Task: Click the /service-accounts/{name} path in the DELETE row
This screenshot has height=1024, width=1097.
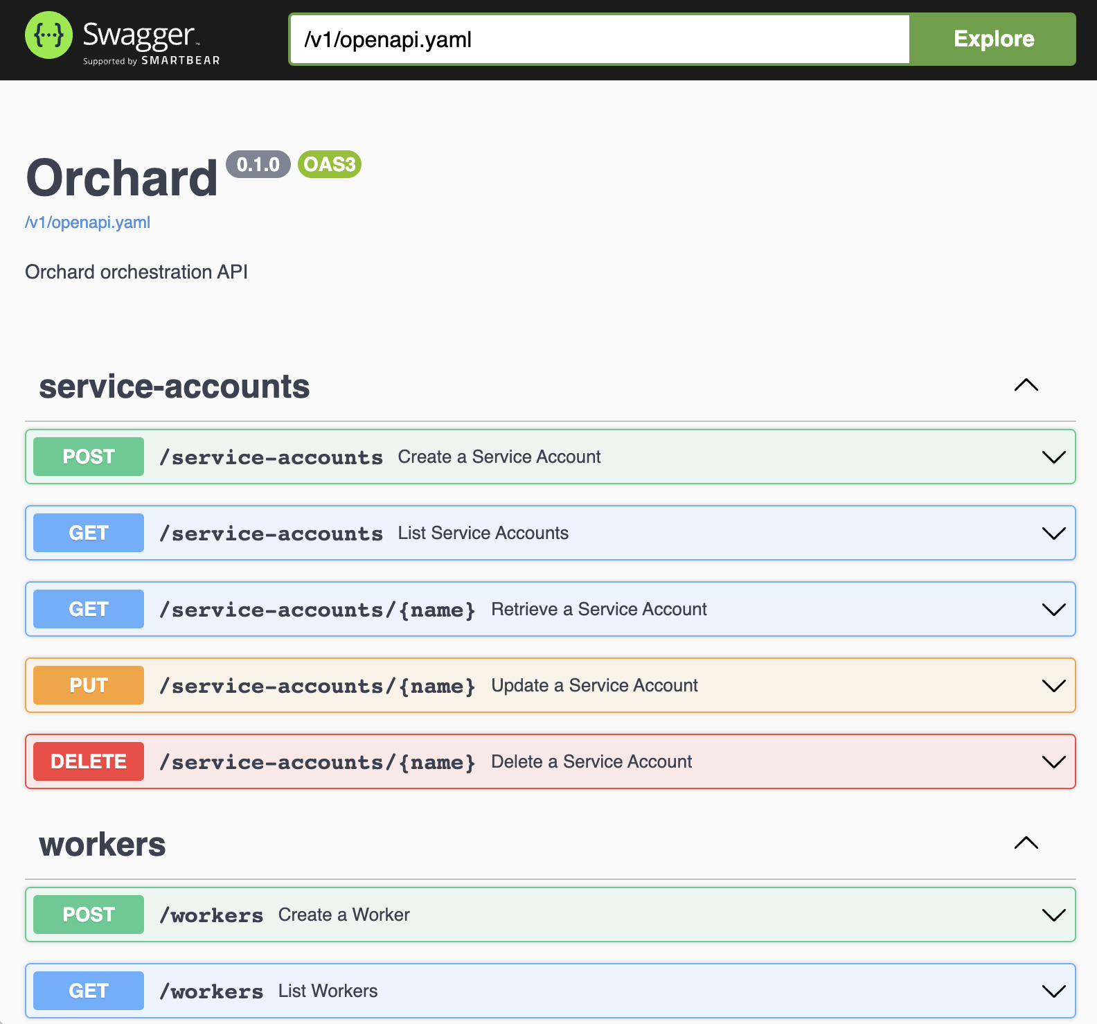Action: (x=317, y=762)
